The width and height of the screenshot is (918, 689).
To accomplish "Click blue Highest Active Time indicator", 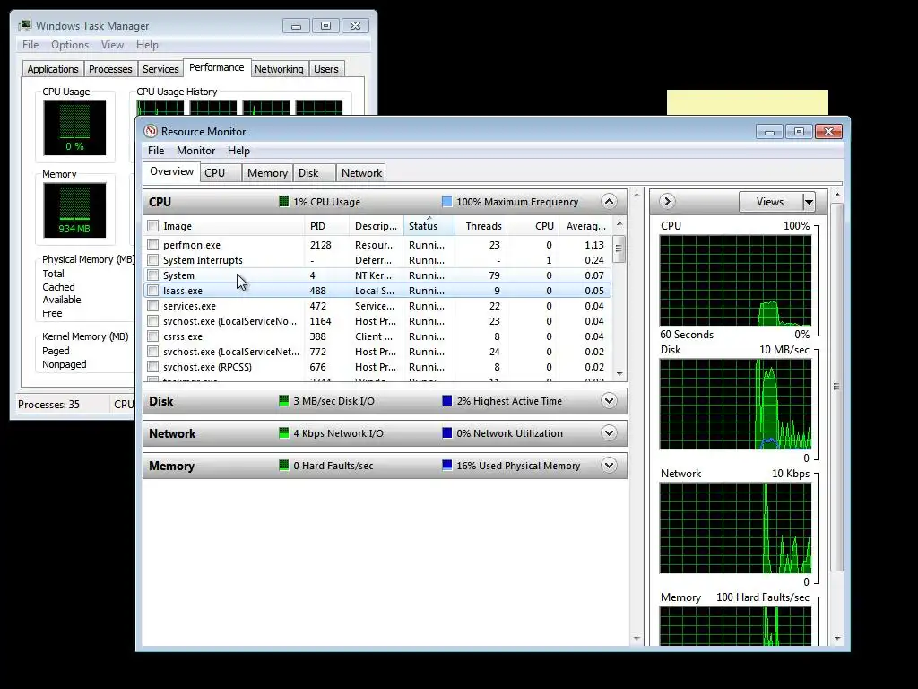I will (446, 401).
